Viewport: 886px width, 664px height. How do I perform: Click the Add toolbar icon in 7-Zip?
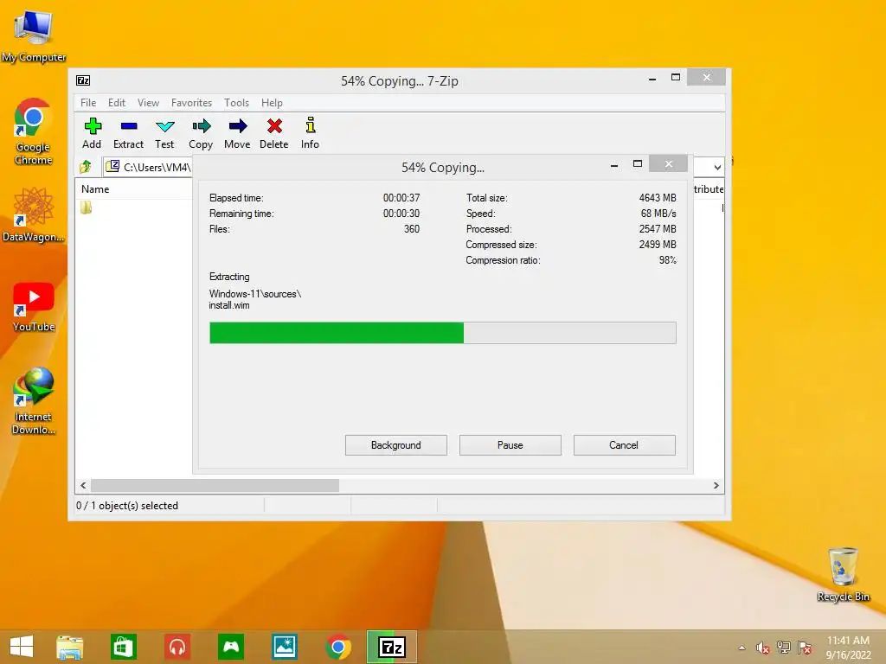click(x=92, y=126)
